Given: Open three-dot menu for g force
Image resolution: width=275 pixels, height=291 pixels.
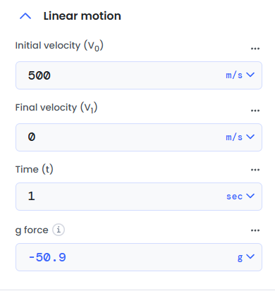Looking at the screenshot, I should coord(255,230).
